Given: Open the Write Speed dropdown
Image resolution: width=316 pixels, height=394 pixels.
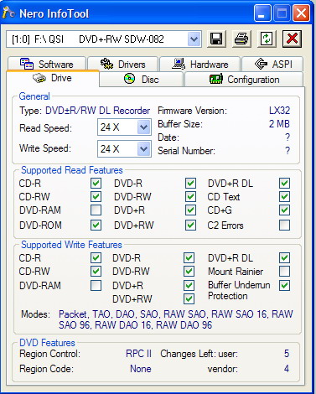Looking at the screenshot, I should 144,148.
